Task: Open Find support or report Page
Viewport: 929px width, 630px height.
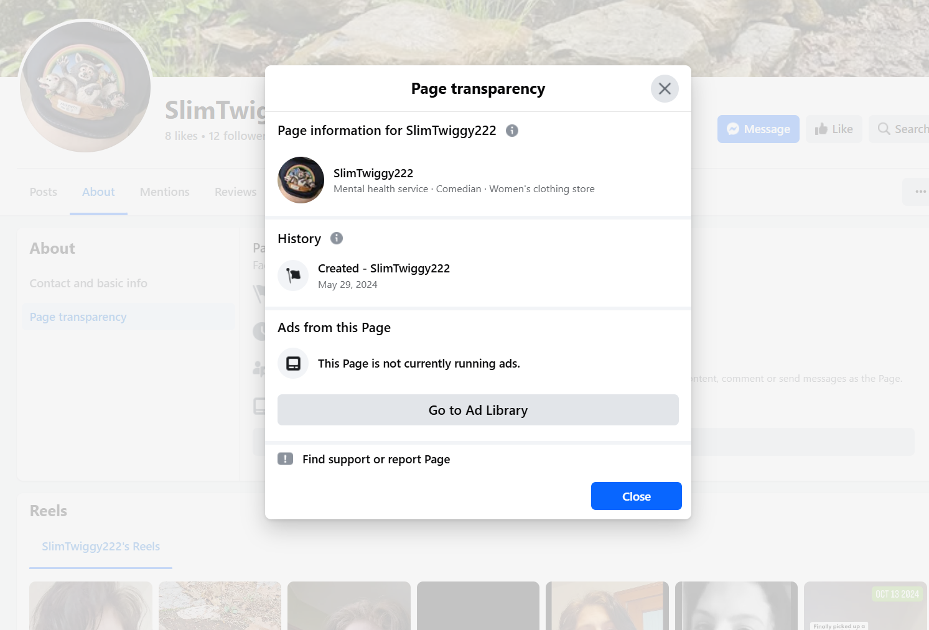Action: tap(376, 459)
